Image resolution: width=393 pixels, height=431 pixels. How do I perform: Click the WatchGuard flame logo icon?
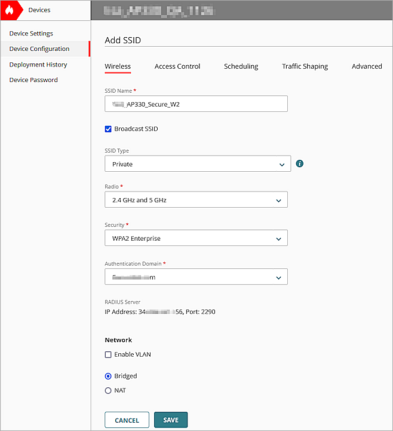[9, 10]
